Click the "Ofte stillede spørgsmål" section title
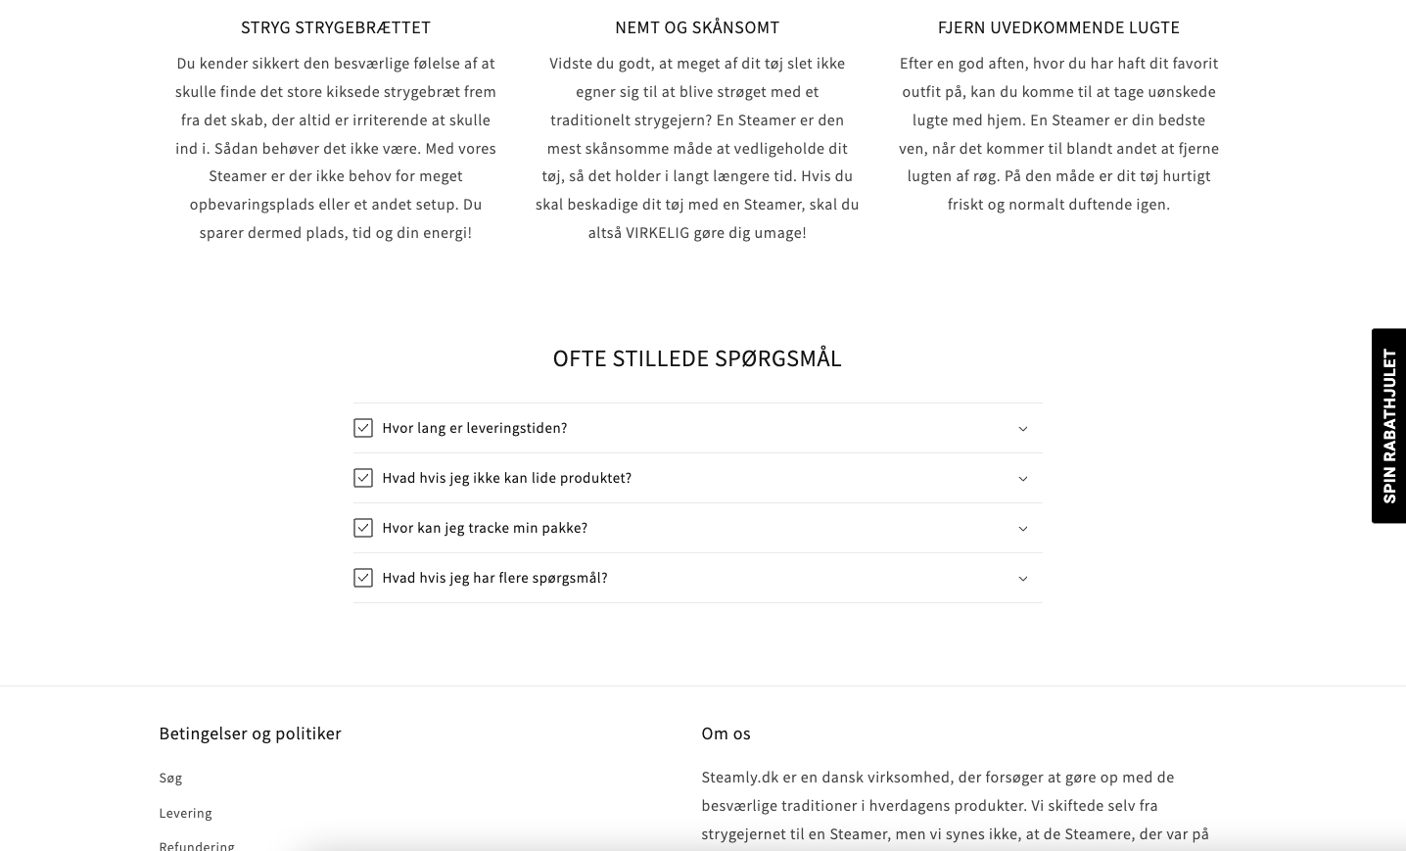This screenshot has height=851, width=1406. [x=697, y=358]
